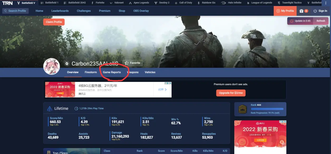
Task: Click the Rank Progression bar
Action: [x=267, y=109]
